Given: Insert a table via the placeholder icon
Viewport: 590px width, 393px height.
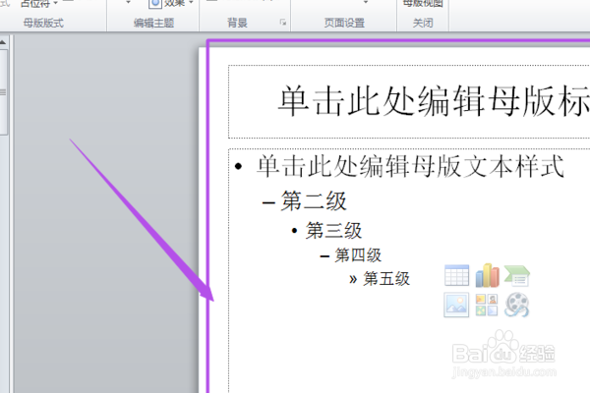Looking at the screenshot, I should coord(456,275).
